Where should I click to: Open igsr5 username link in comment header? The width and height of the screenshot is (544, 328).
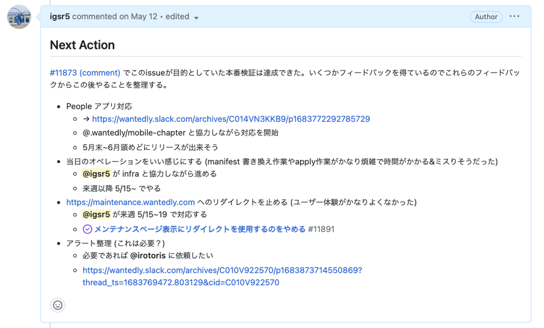60,17
